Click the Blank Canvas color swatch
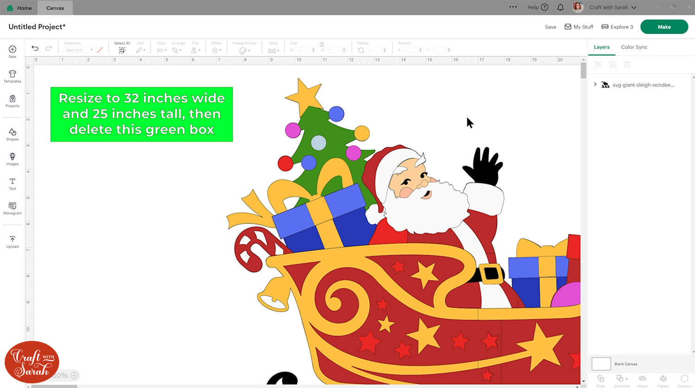 601,363
